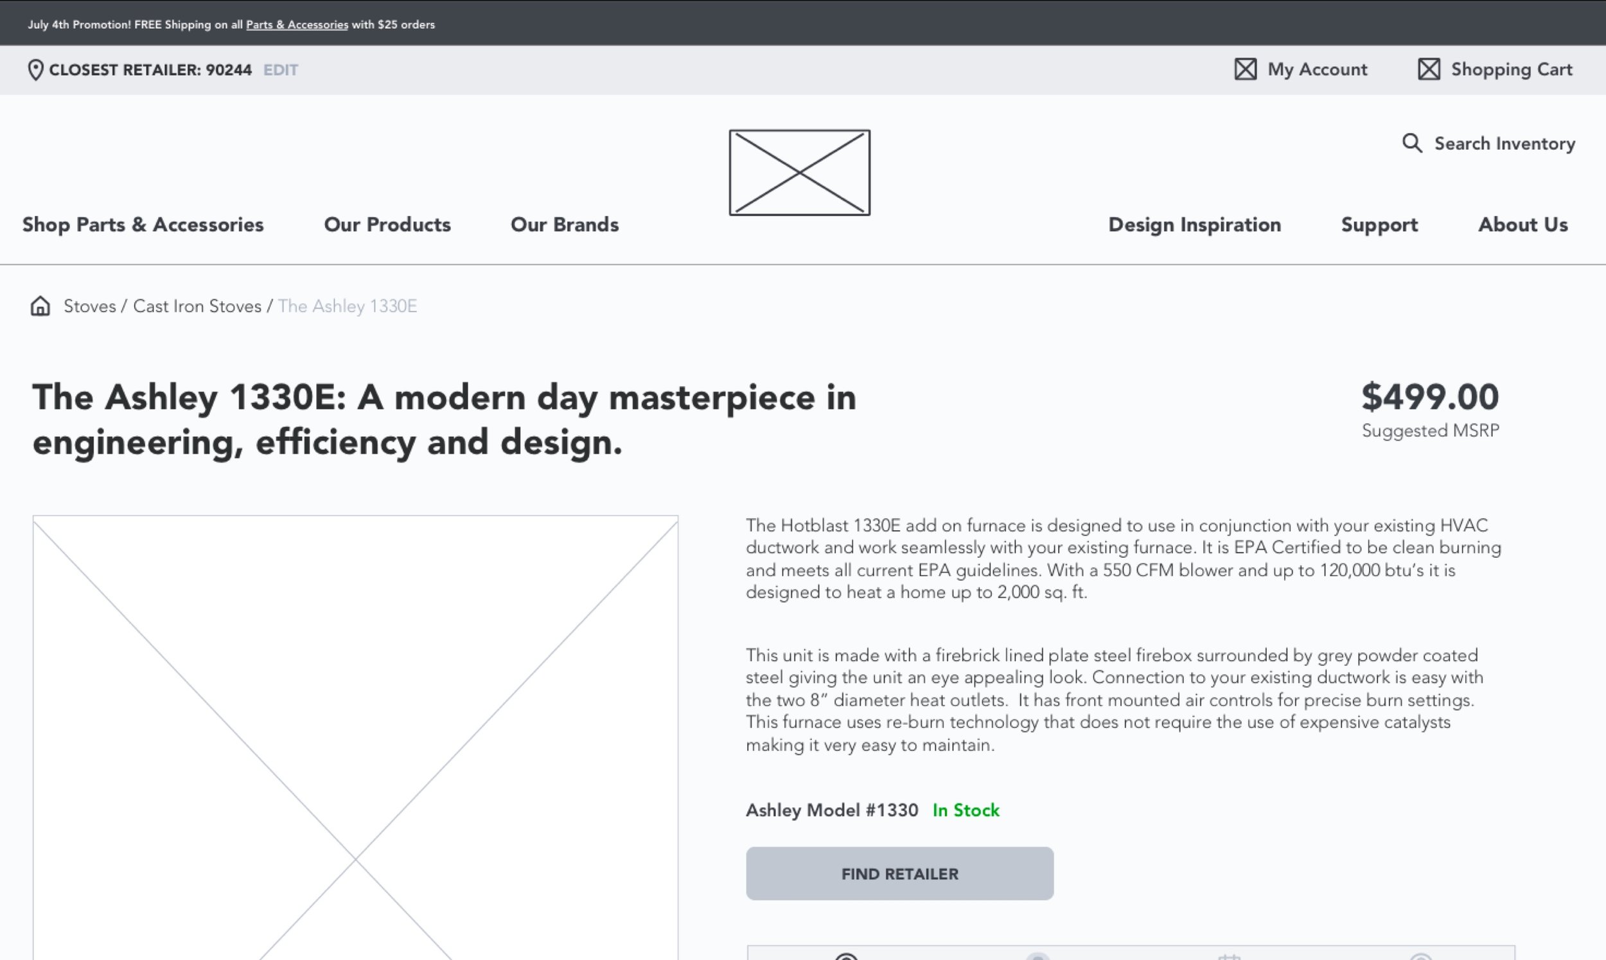Screen dimensions: 1606x960
Task: Open My Account
Action: coord(1317,69)
